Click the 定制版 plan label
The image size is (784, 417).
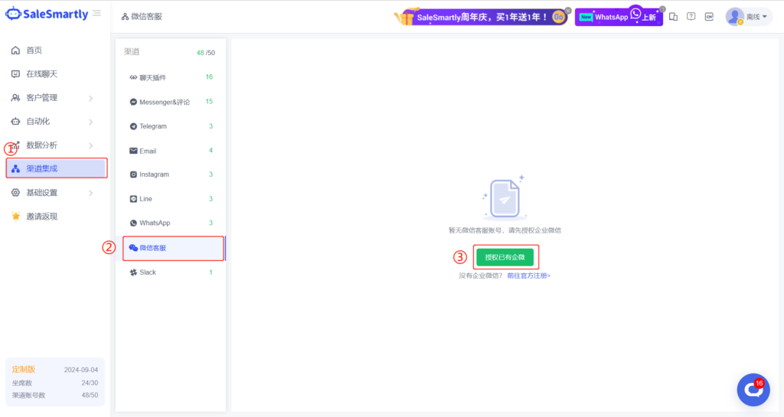coord(24,369)
